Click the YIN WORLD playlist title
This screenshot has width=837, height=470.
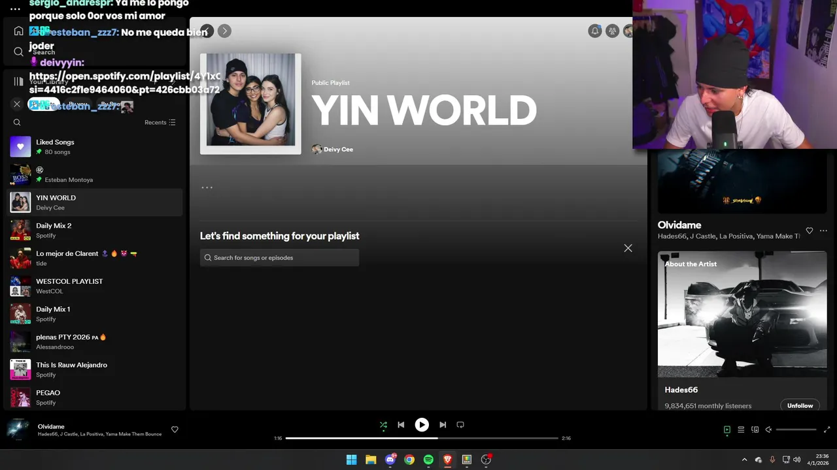coord(424,110)
